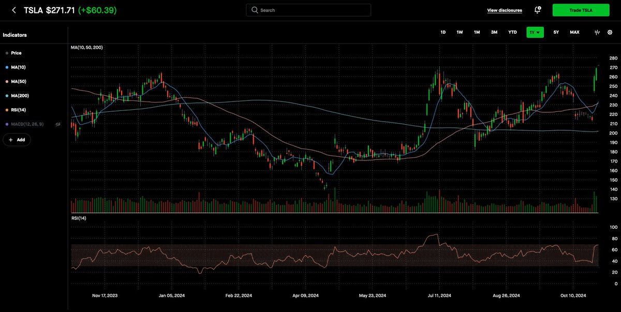Click the MA(10, 50, 200) chart label

coord(87,48)
